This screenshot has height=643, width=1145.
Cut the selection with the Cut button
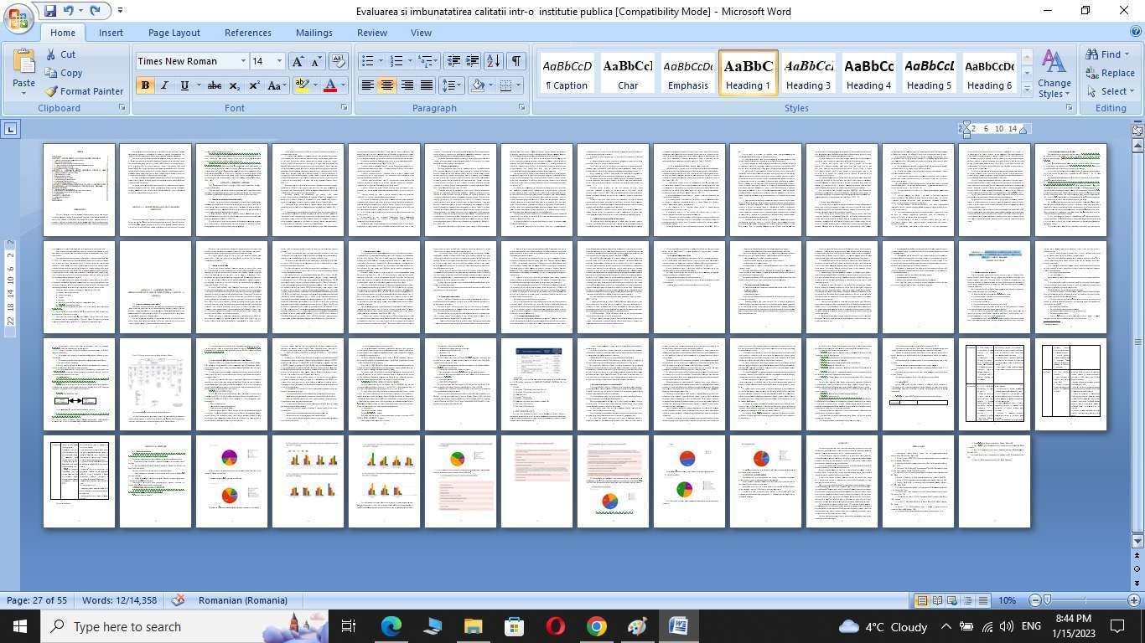[61, 54]
